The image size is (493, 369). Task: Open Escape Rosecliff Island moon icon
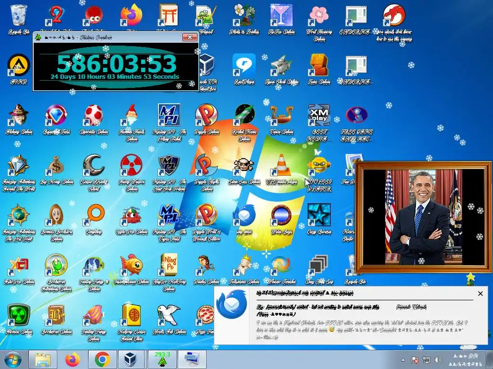click(x=94, y=165)
